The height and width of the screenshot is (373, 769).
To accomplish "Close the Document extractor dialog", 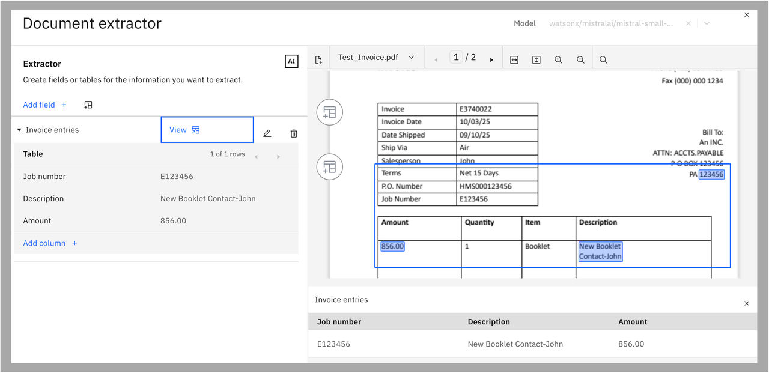I will tap(747, 14).
